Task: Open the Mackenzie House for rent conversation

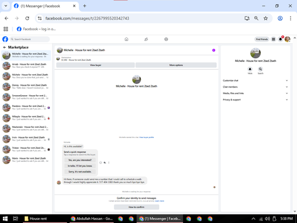Action: coord(26,128)
